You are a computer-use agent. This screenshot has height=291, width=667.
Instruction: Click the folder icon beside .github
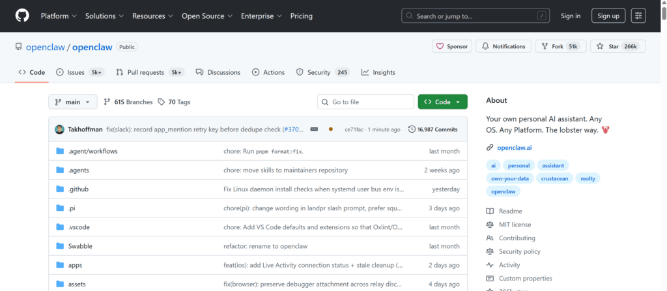point(60,189)
